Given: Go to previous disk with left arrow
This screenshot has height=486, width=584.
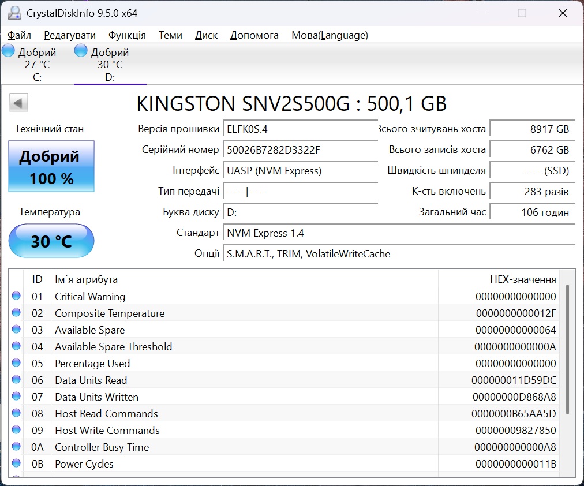Looking at the screenshot, I should [x=18, y=102].
